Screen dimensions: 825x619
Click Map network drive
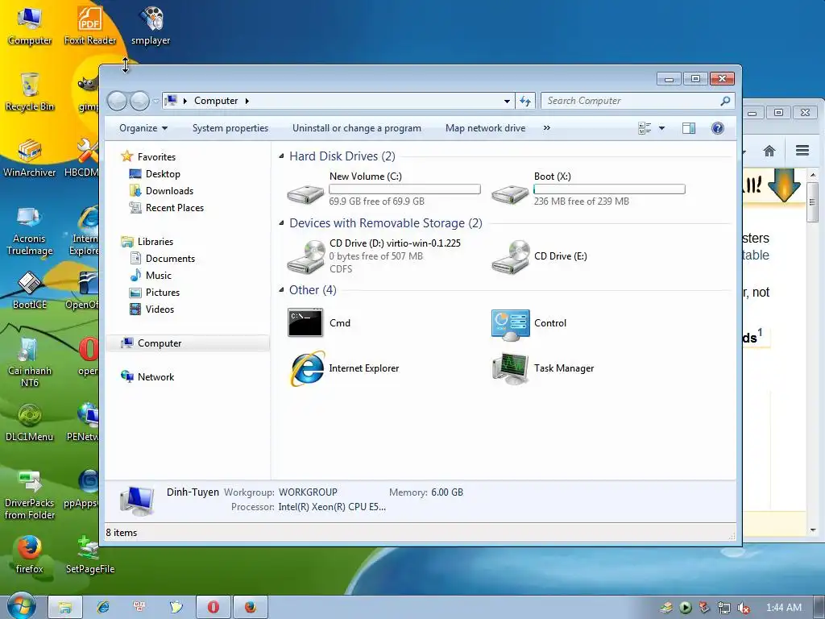pyautogui.click(x=485, y=128)
